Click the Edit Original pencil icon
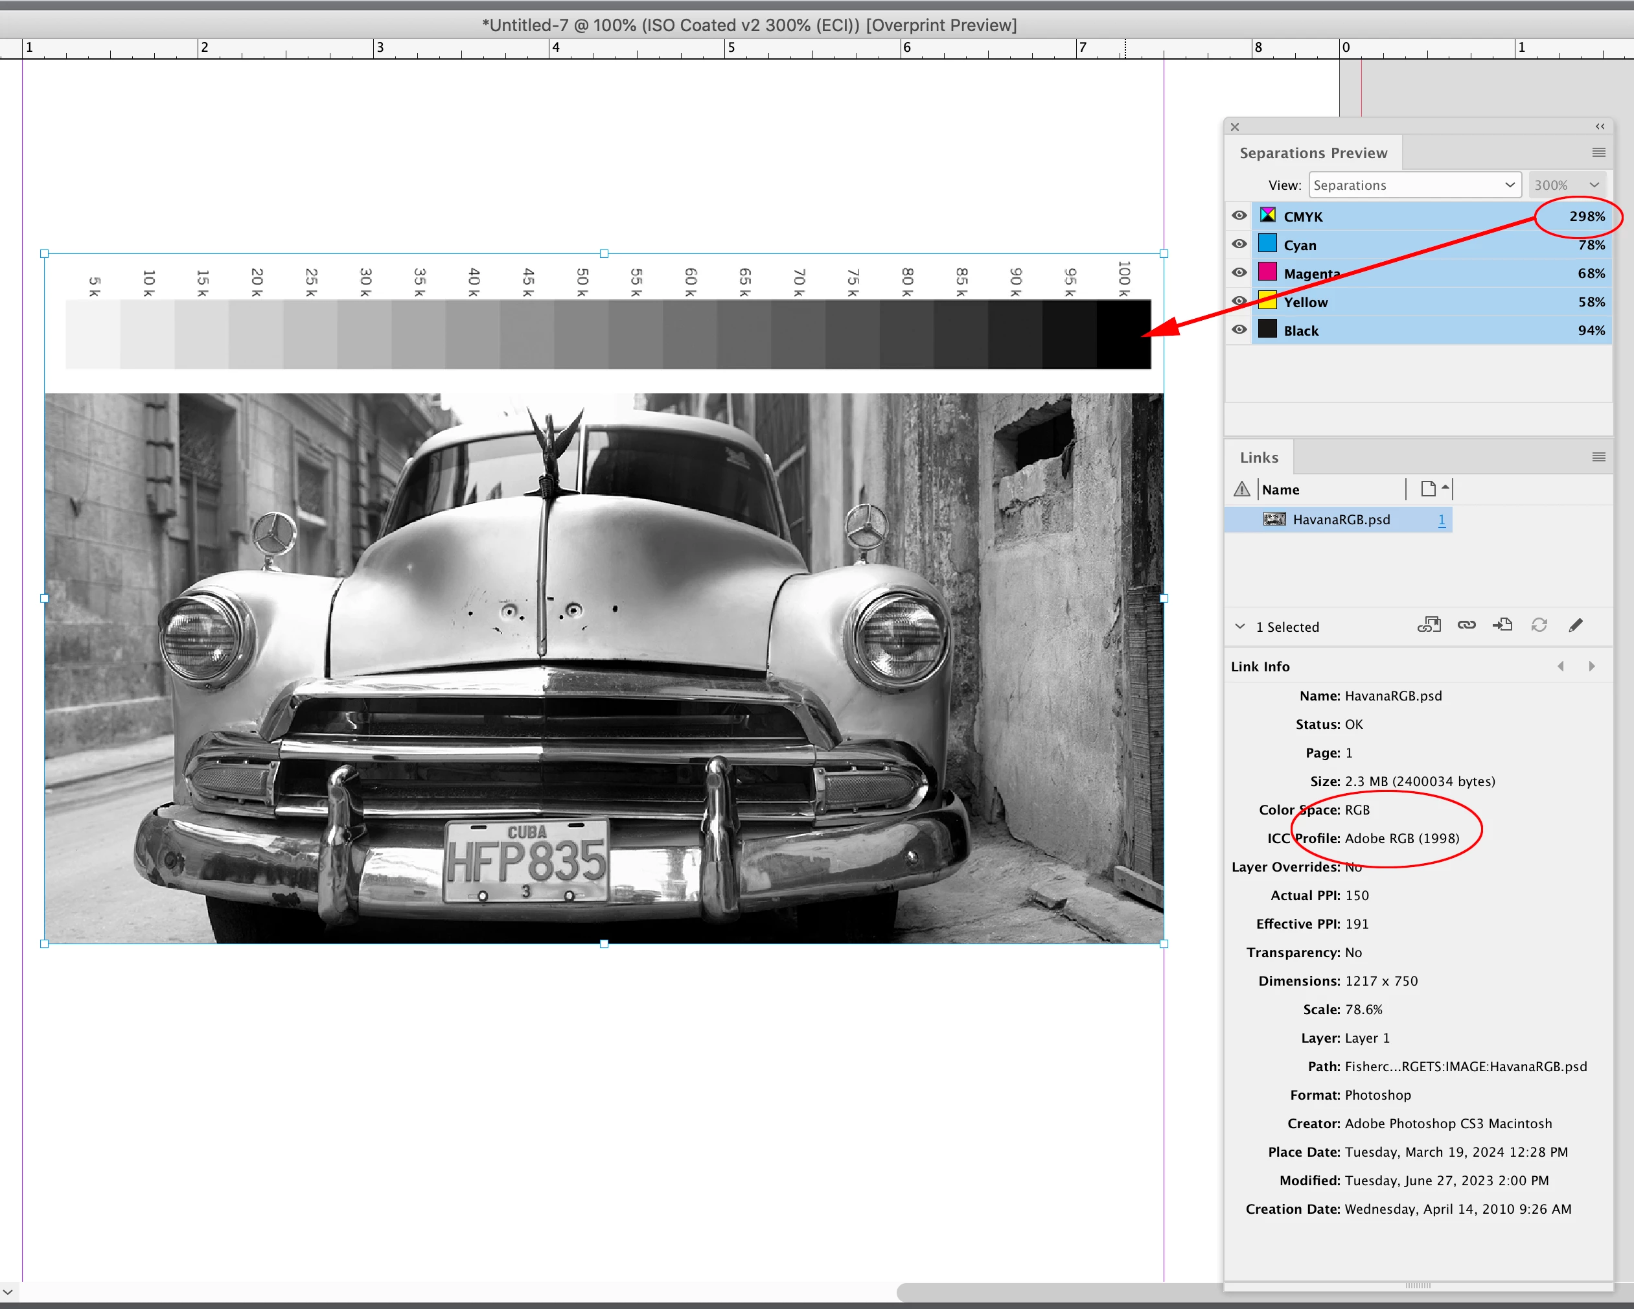This screenshot has width=1634, height=1309. pyautogui.click(x=1576, y=625)
